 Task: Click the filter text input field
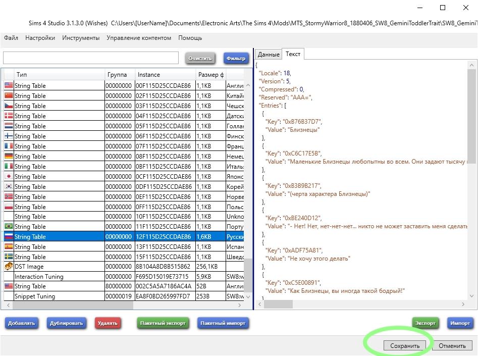(91, 58)
